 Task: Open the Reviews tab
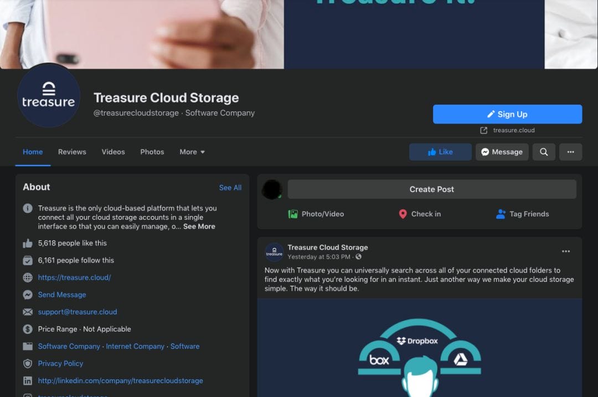click(72, 152)
